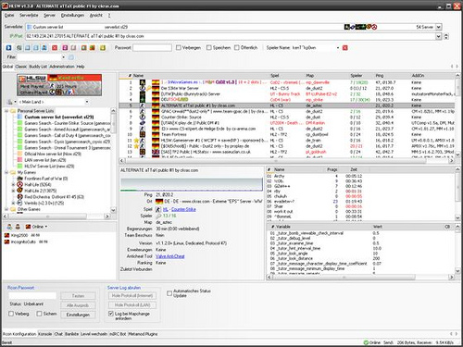Image resolution: width=463 pixels, height=347 pixels.
Task: Click the red X delete toolbar icon
Action: pyautogui.click(x=55, y=48)
